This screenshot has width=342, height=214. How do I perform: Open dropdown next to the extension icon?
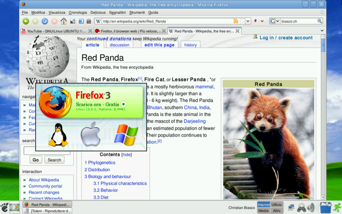click(x=262, y=21)
